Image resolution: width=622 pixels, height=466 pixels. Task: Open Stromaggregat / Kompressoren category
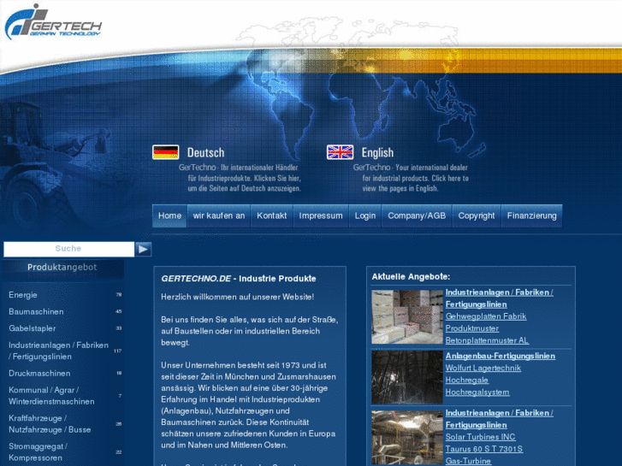click(39, 452)
